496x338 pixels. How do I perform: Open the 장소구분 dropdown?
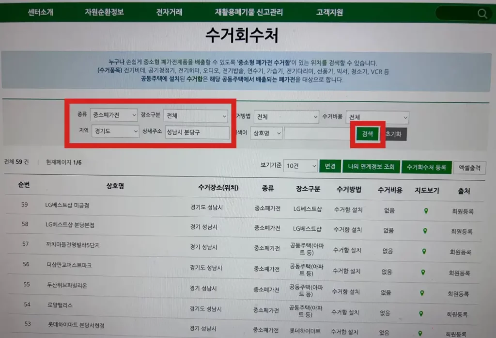click(196, 115)
